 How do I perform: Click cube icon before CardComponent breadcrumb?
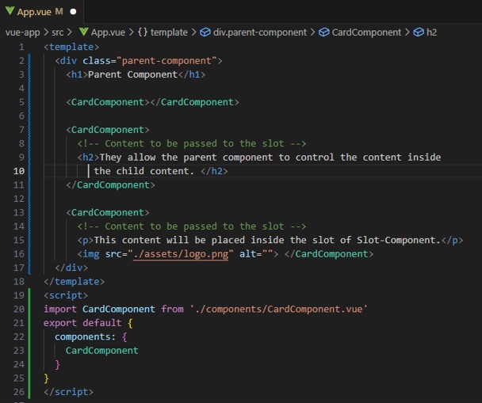click(323, 32)
